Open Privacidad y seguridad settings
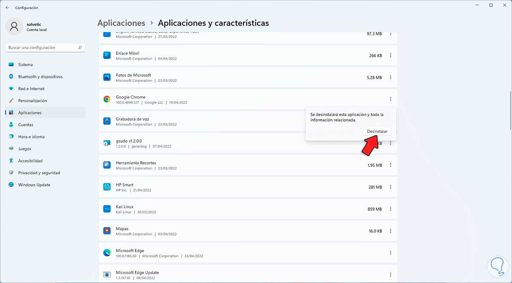Image resolution: width=512 pixels, height=283 pixels. pyautogui.click(x=45, y=173)
